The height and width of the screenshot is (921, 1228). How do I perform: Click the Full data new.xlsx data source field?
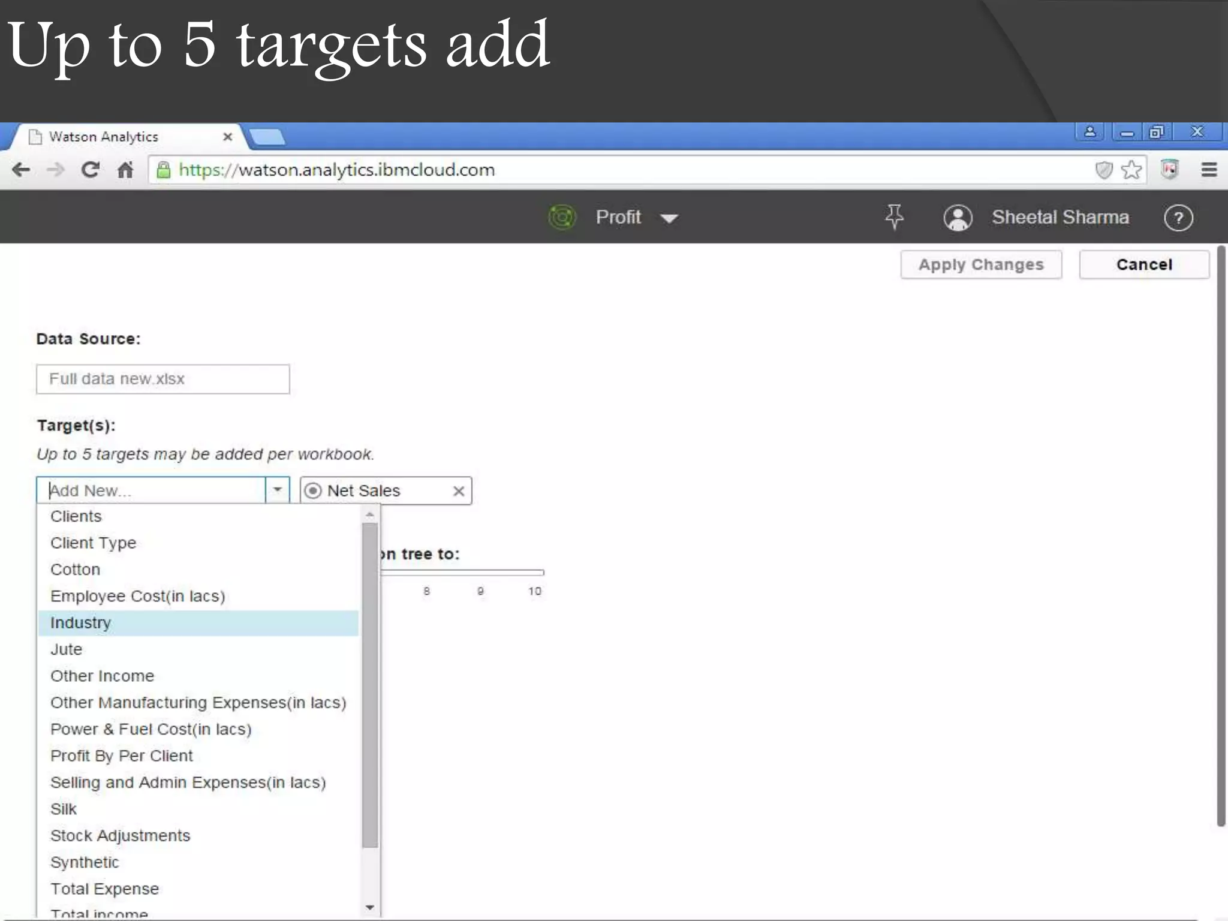pyautogui.click(x=162, y=379)
